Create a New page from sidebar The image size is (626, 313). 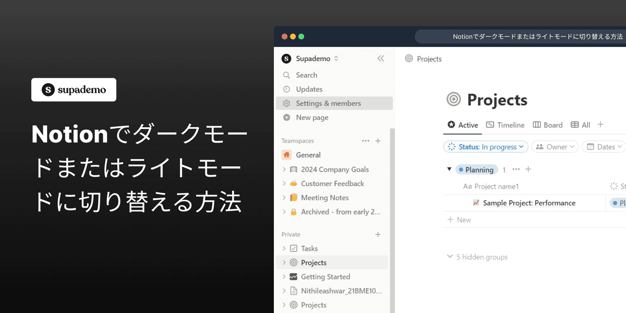[311, 117]
